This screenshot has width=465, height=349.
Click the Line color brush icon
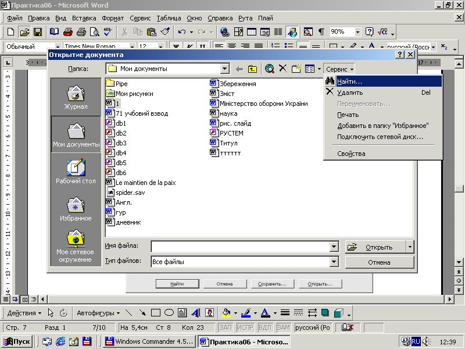coord(246,313)
